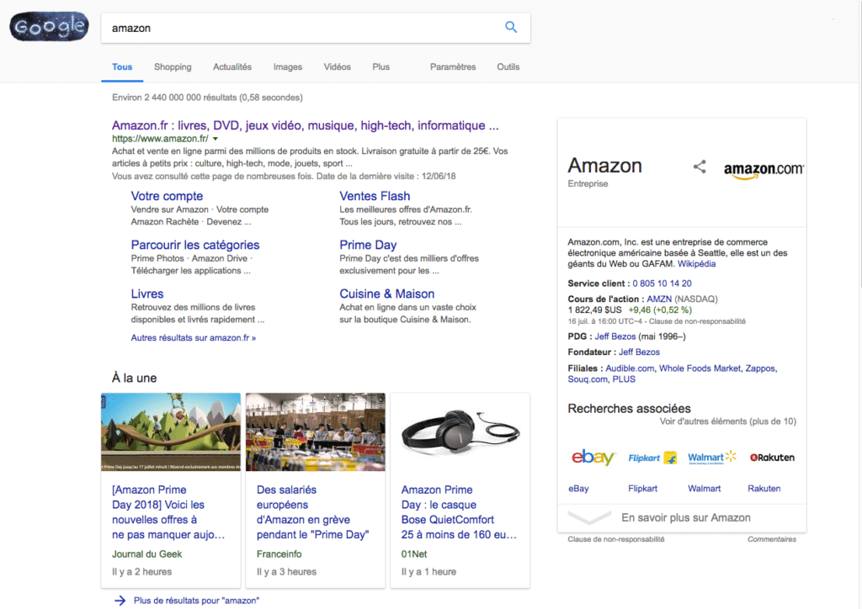
Task: Click the share icon in Amazon panel
Action: [700, 167]
